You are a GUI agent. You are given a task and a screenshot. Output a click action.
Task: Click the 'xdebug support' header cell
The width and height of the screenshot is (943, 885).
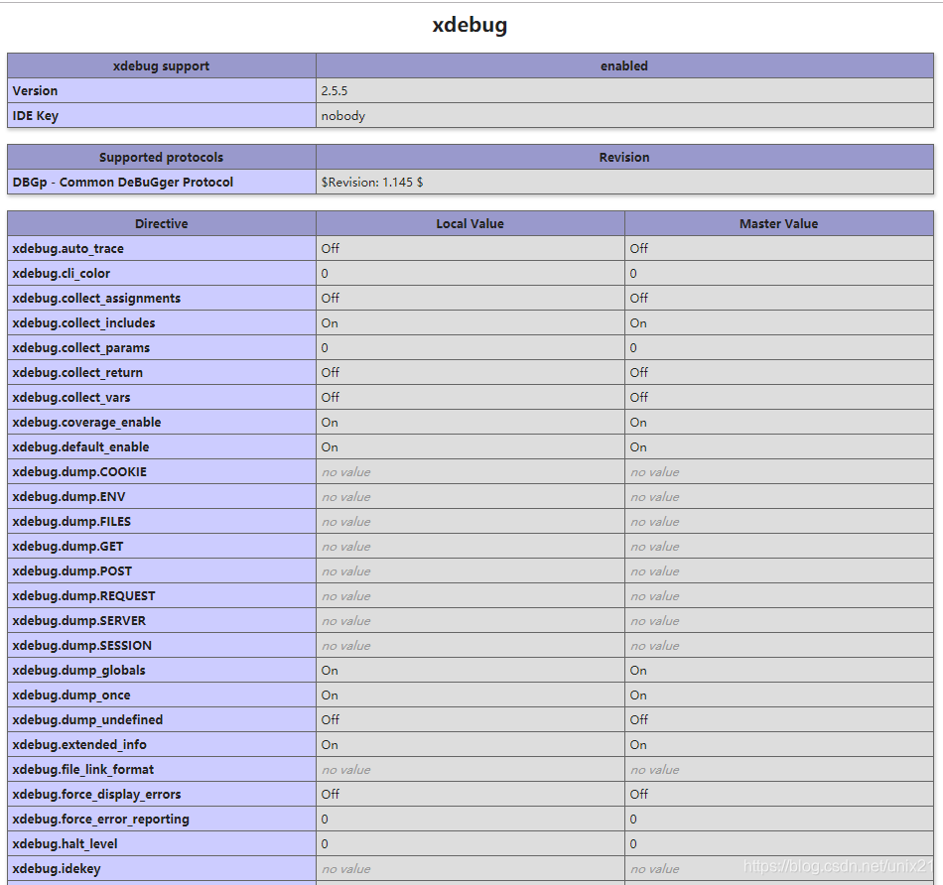click(x=161, y=66)
